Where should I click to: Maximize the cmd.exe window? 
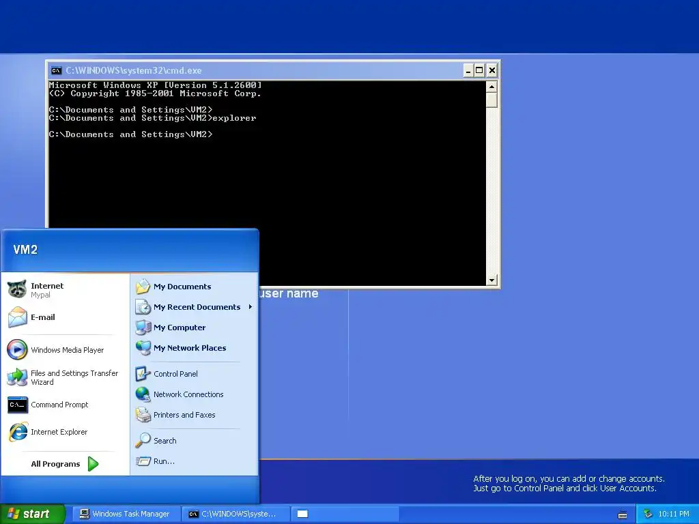point(479,70)
